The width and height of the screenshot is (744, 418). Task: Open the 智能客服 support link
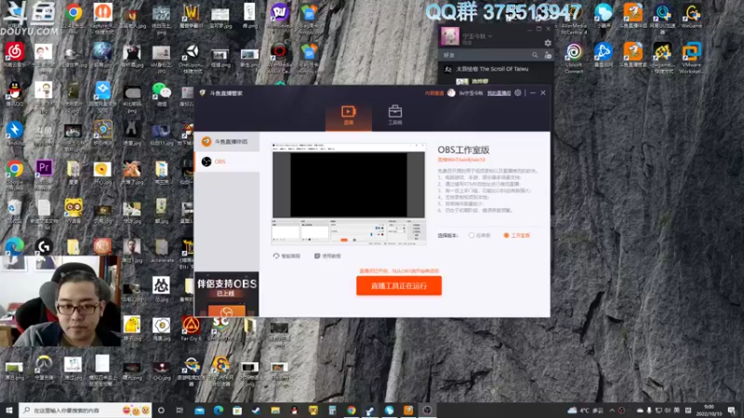[x=286, y=256]
